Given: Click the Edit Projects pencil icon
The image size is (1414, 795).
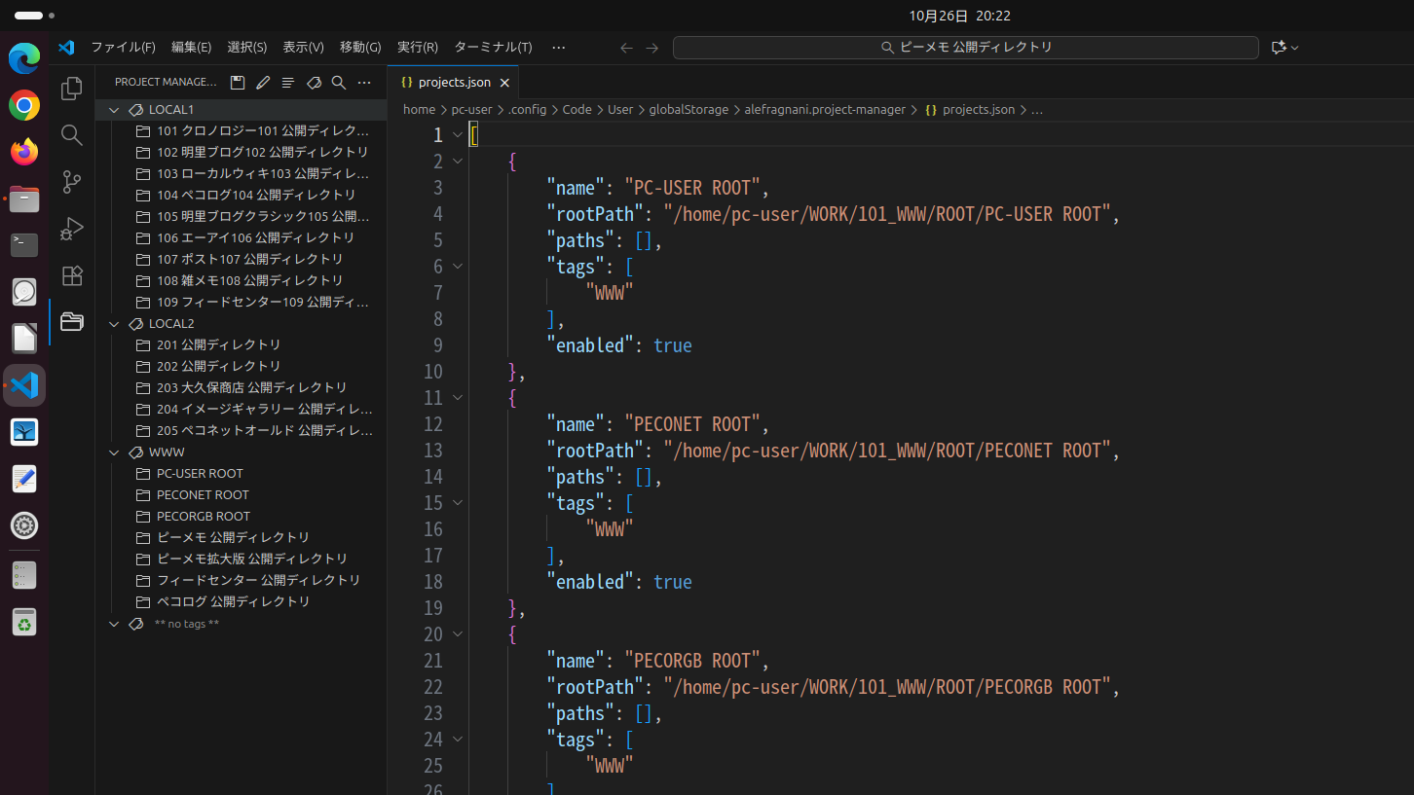Looking at the screenshot, I should tap(263, 83).
